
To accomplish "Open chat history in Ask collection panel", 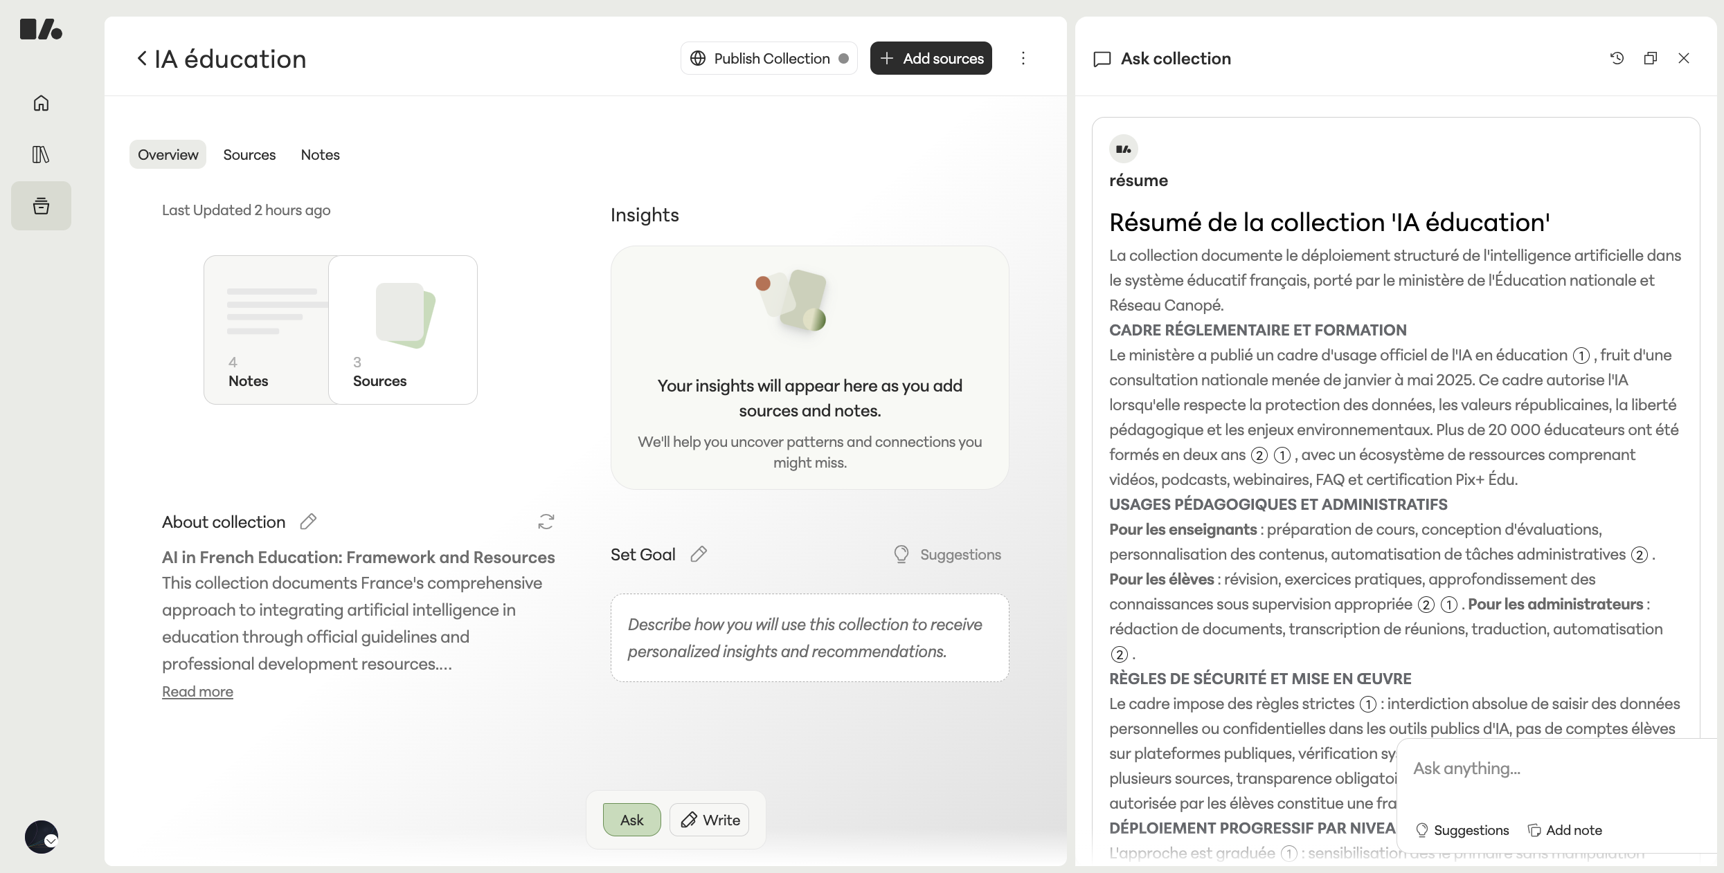I will tap(1617, 59).
